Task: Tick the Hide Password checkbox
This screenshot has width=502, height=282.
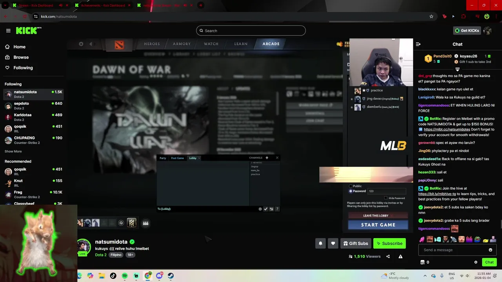Action: 386,198
